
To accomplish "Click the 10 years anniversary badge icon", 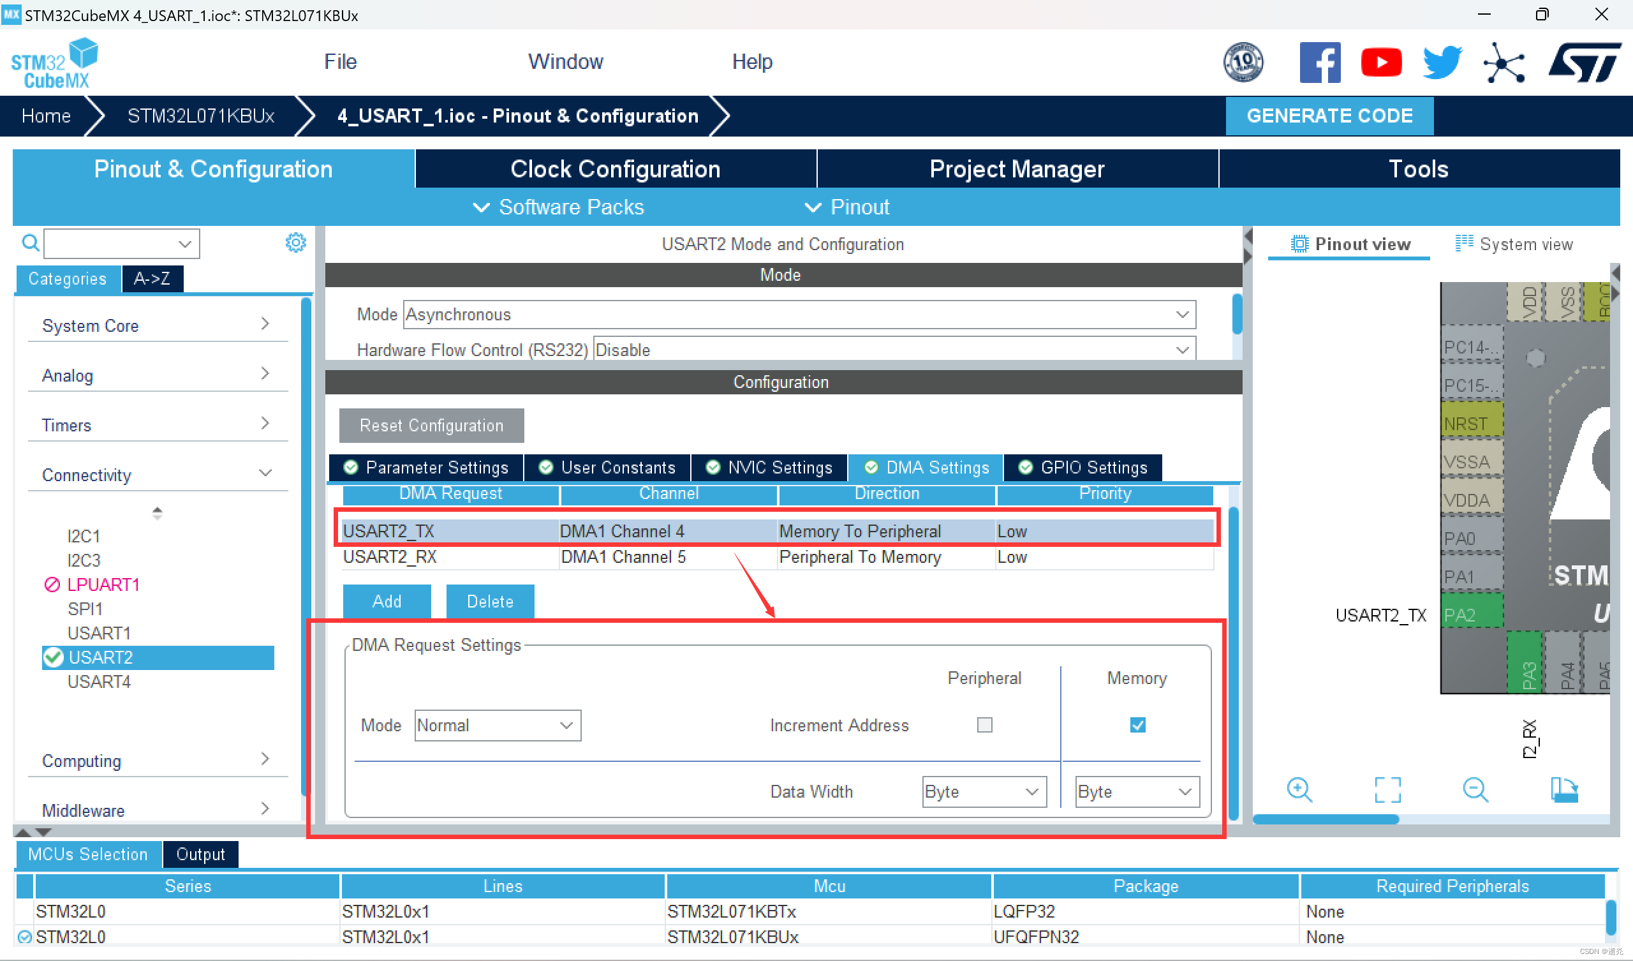I will click(1242, 63).
